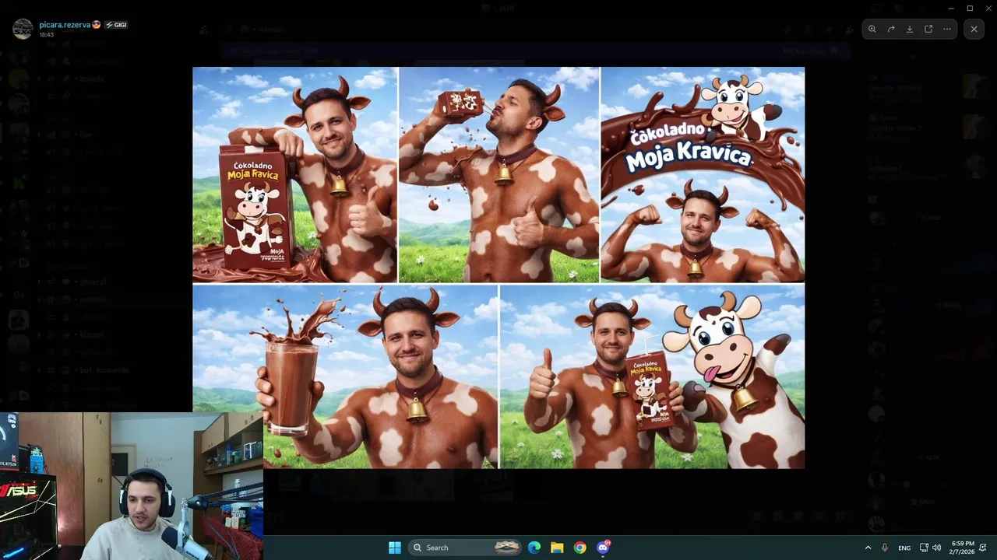Screen dimensions: 997x560
Task: Click the picara.rezerva username
Action: coord(65,25)
